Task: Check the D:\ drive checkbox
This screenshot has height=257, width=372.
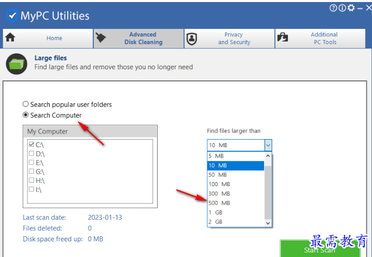Action: click(x=31, y=153)
